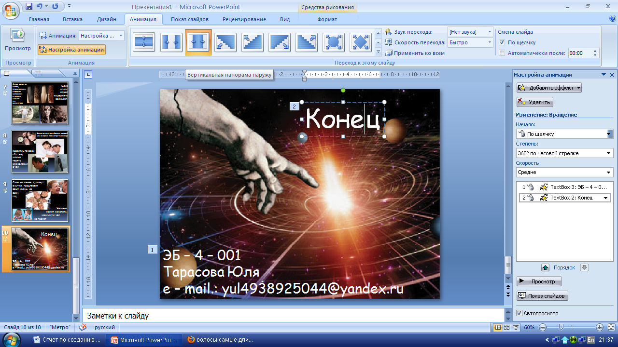
Task: Choose fourth transition with stairs pattern
Action: point(225,42)
